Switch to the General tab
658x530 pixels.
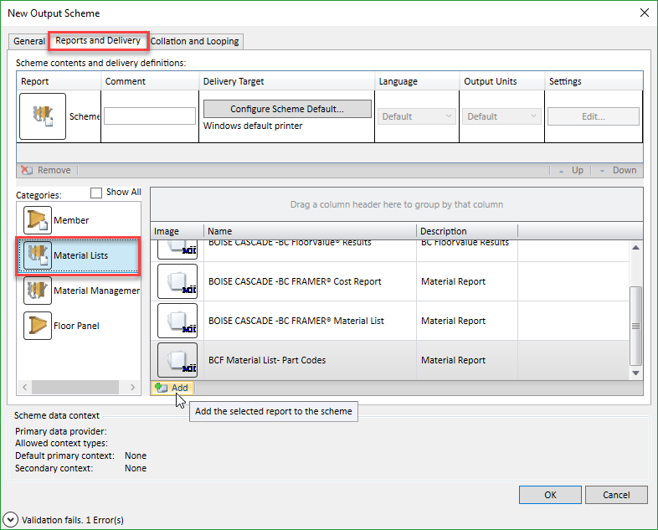[x=29, y=41]
